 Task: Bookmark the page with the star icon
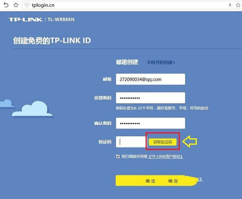pyautogui.click(x=16, y=5)
